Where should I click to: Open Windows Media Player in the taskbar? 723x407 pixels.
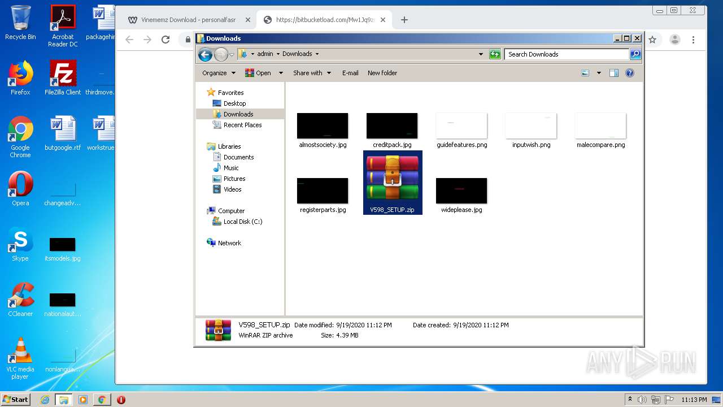point(82,400)
